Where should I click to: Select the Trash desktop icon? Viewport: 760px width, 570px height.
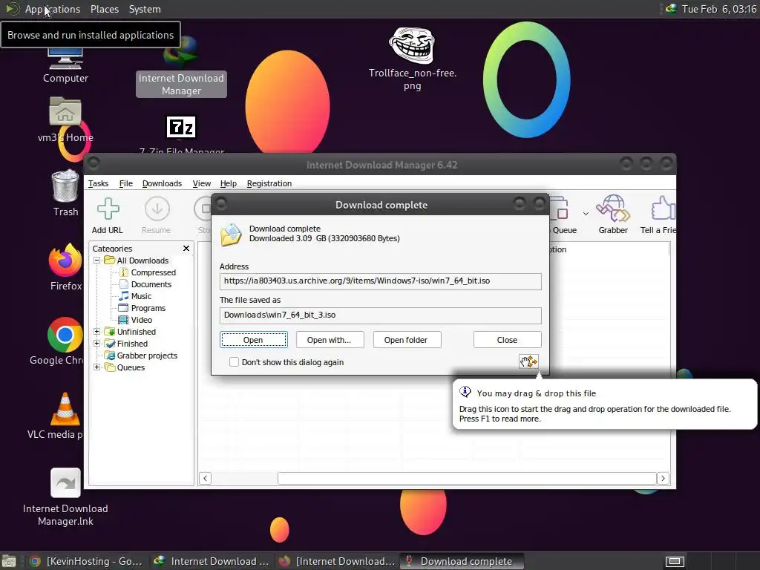pos(65,185)
